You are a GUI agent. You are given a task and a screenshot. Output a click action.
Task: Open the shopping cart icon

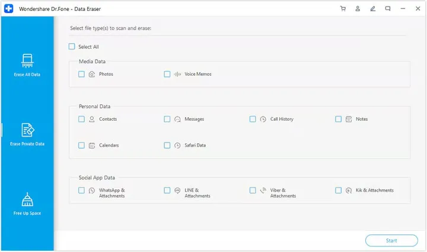point(343,9)
